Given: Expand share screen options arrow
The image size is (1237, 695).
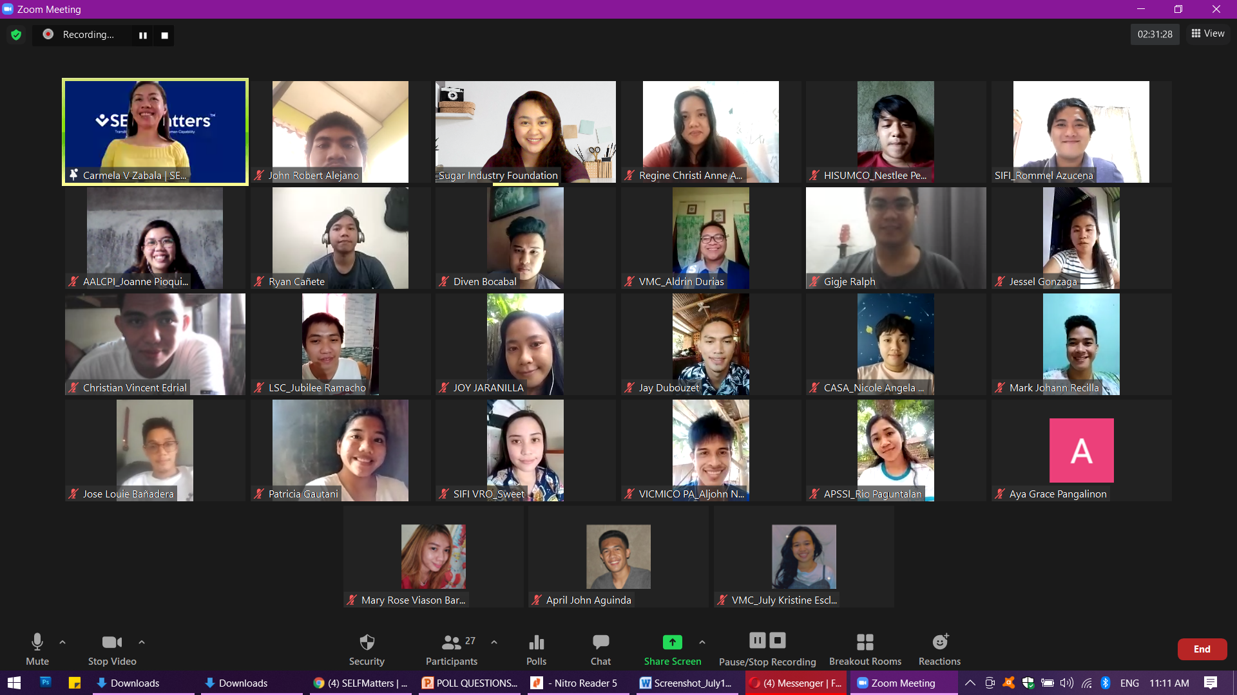Looking at the screenshot, I should click(702, 642).
